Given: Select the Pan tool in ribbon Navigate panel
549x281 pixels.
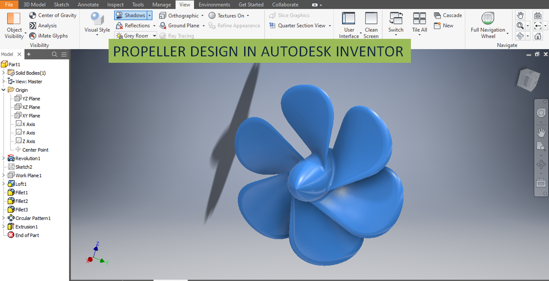Looking at the screenshot, I should pyautogui.click(x=520, y=15).
